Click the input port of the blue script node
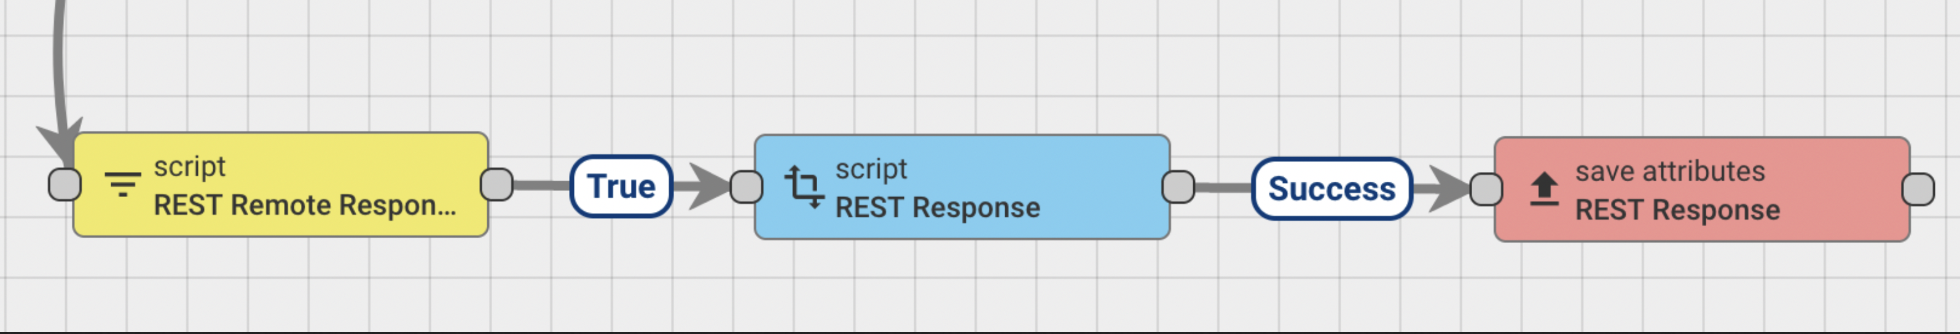This screenshot has height=334, width=1960. click(747, 187)
